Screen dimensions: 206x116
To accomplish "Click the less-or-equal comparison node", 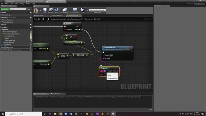I will tap(71, 37).
